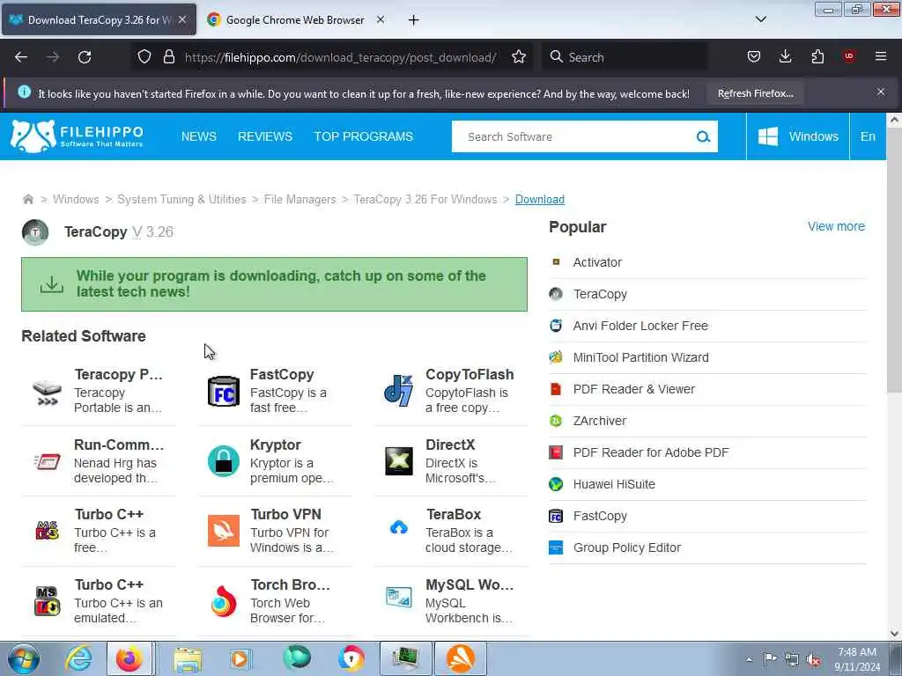Open the TeraBox cloud icon
The width and height of the screenshot is (902, 676).
[399, 528]
